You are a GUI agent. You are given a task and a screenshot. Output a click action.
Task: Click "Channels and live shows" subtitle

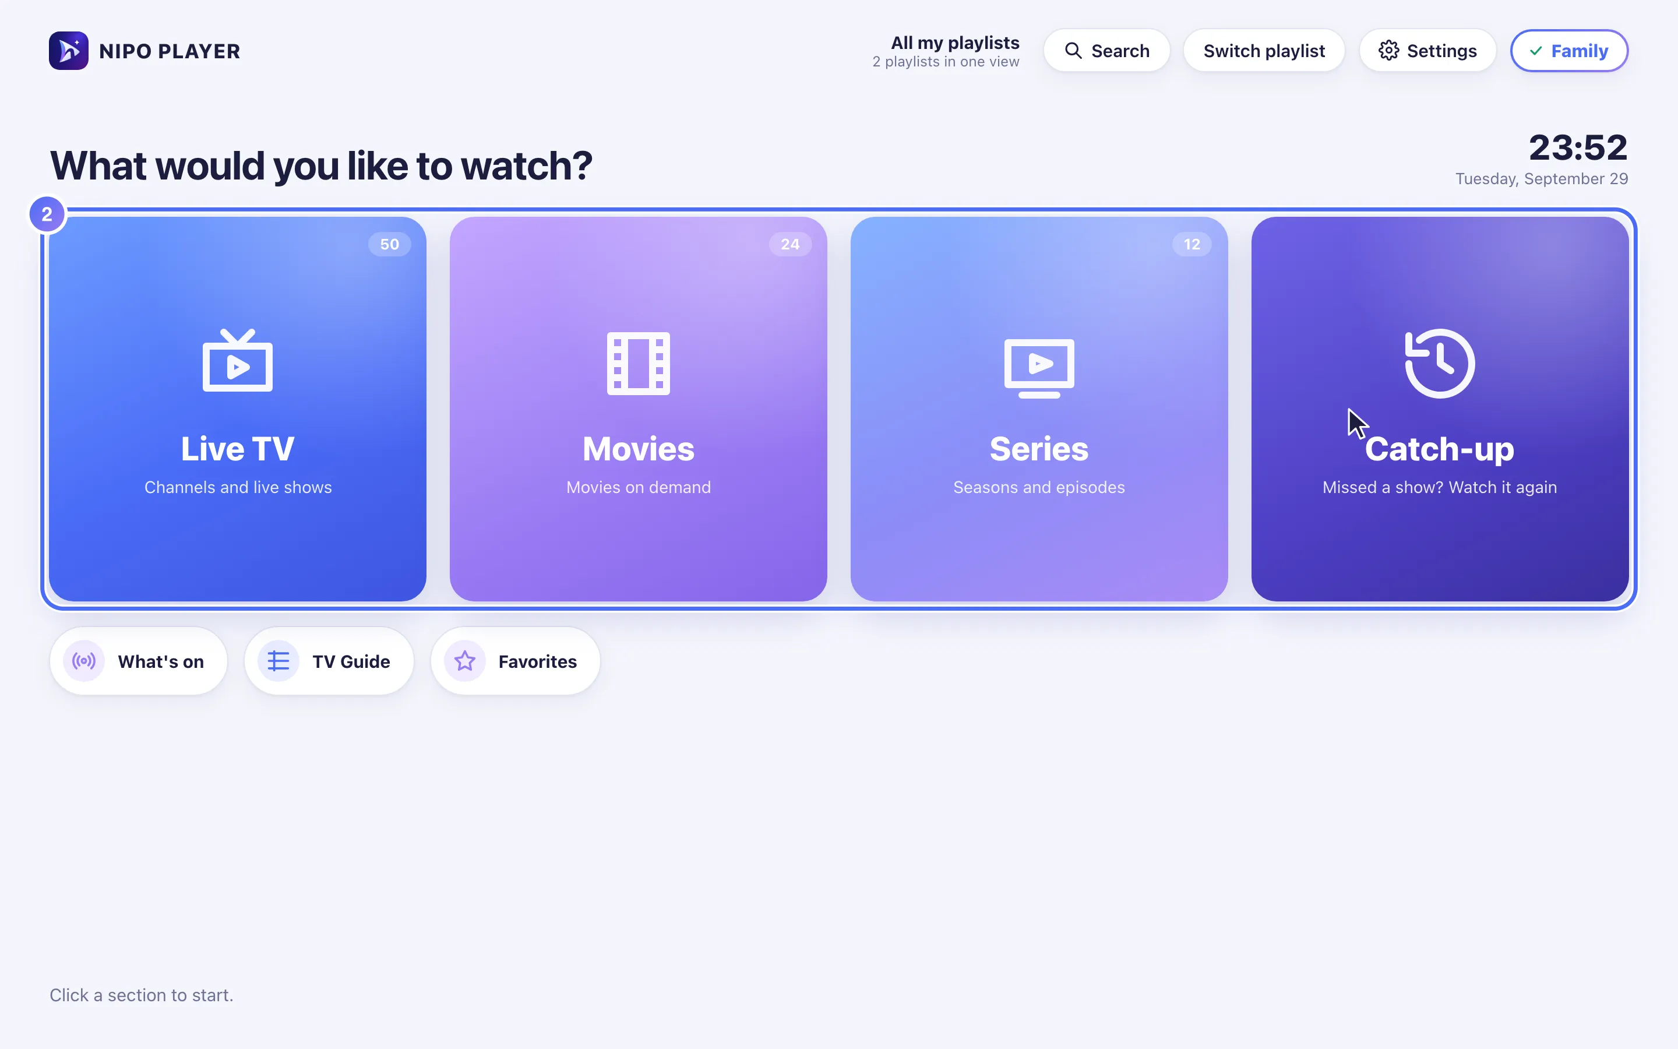click(x=238, y=488)
